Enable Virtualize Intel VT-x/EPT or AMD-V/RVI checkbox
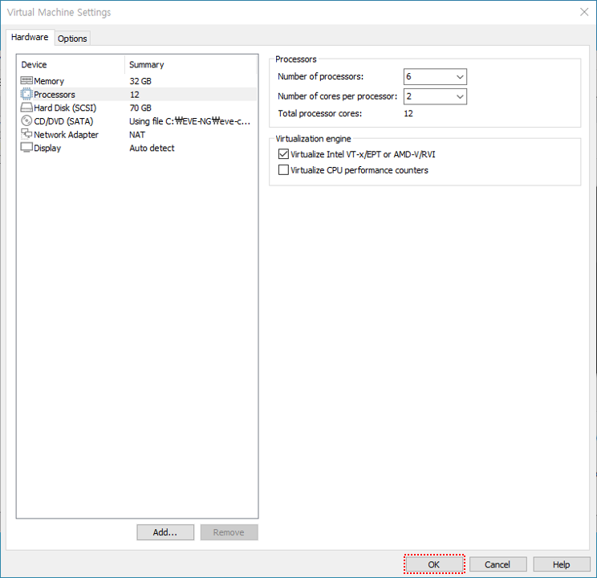 283,154
